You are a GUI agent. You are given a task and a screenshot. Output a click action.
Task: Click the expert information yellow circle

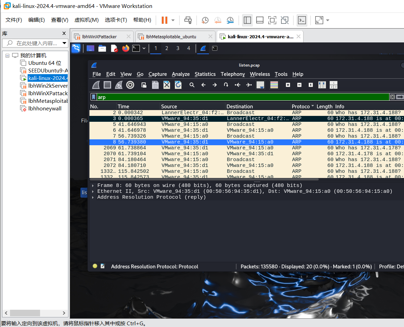(x=95, y=266)
